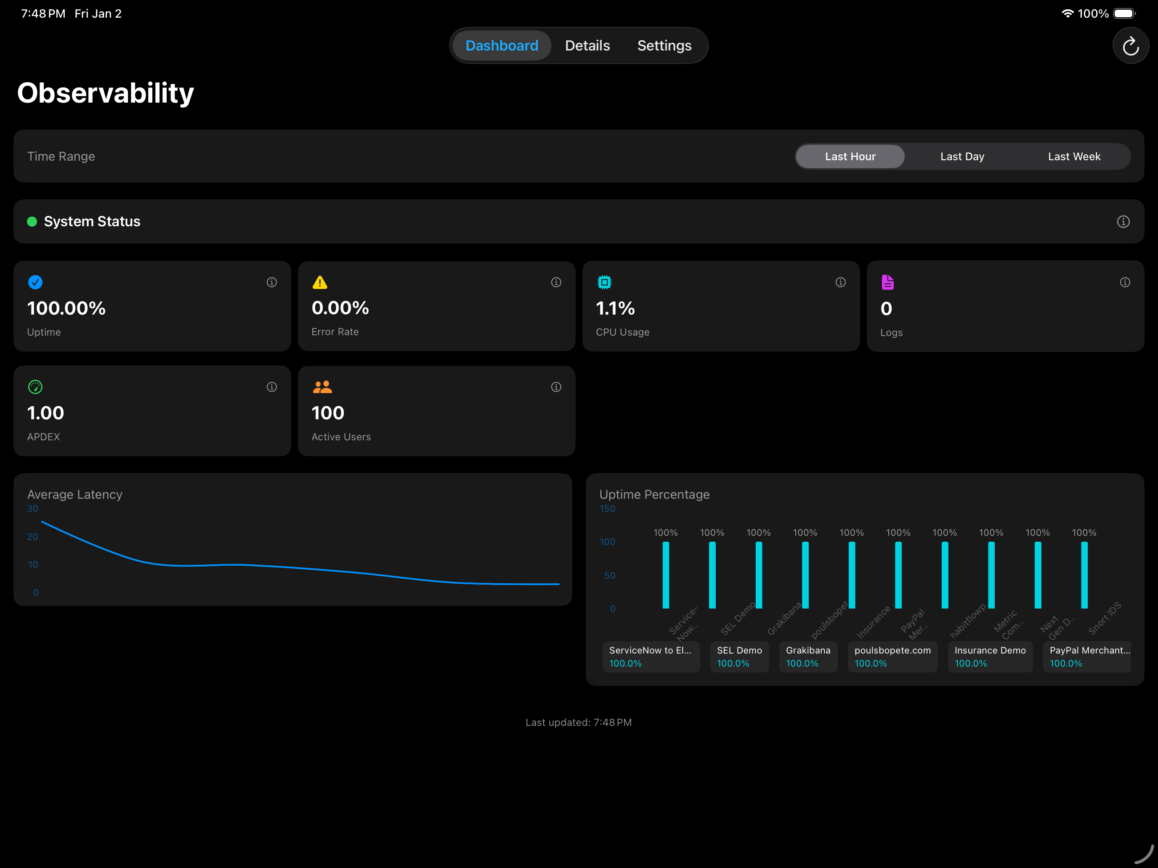
Task: Switch to the Details tab
Action: click(x=587, y=45)
